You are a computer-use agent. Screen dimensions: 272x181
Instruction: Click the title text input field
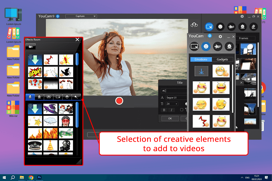pos(174,90)
